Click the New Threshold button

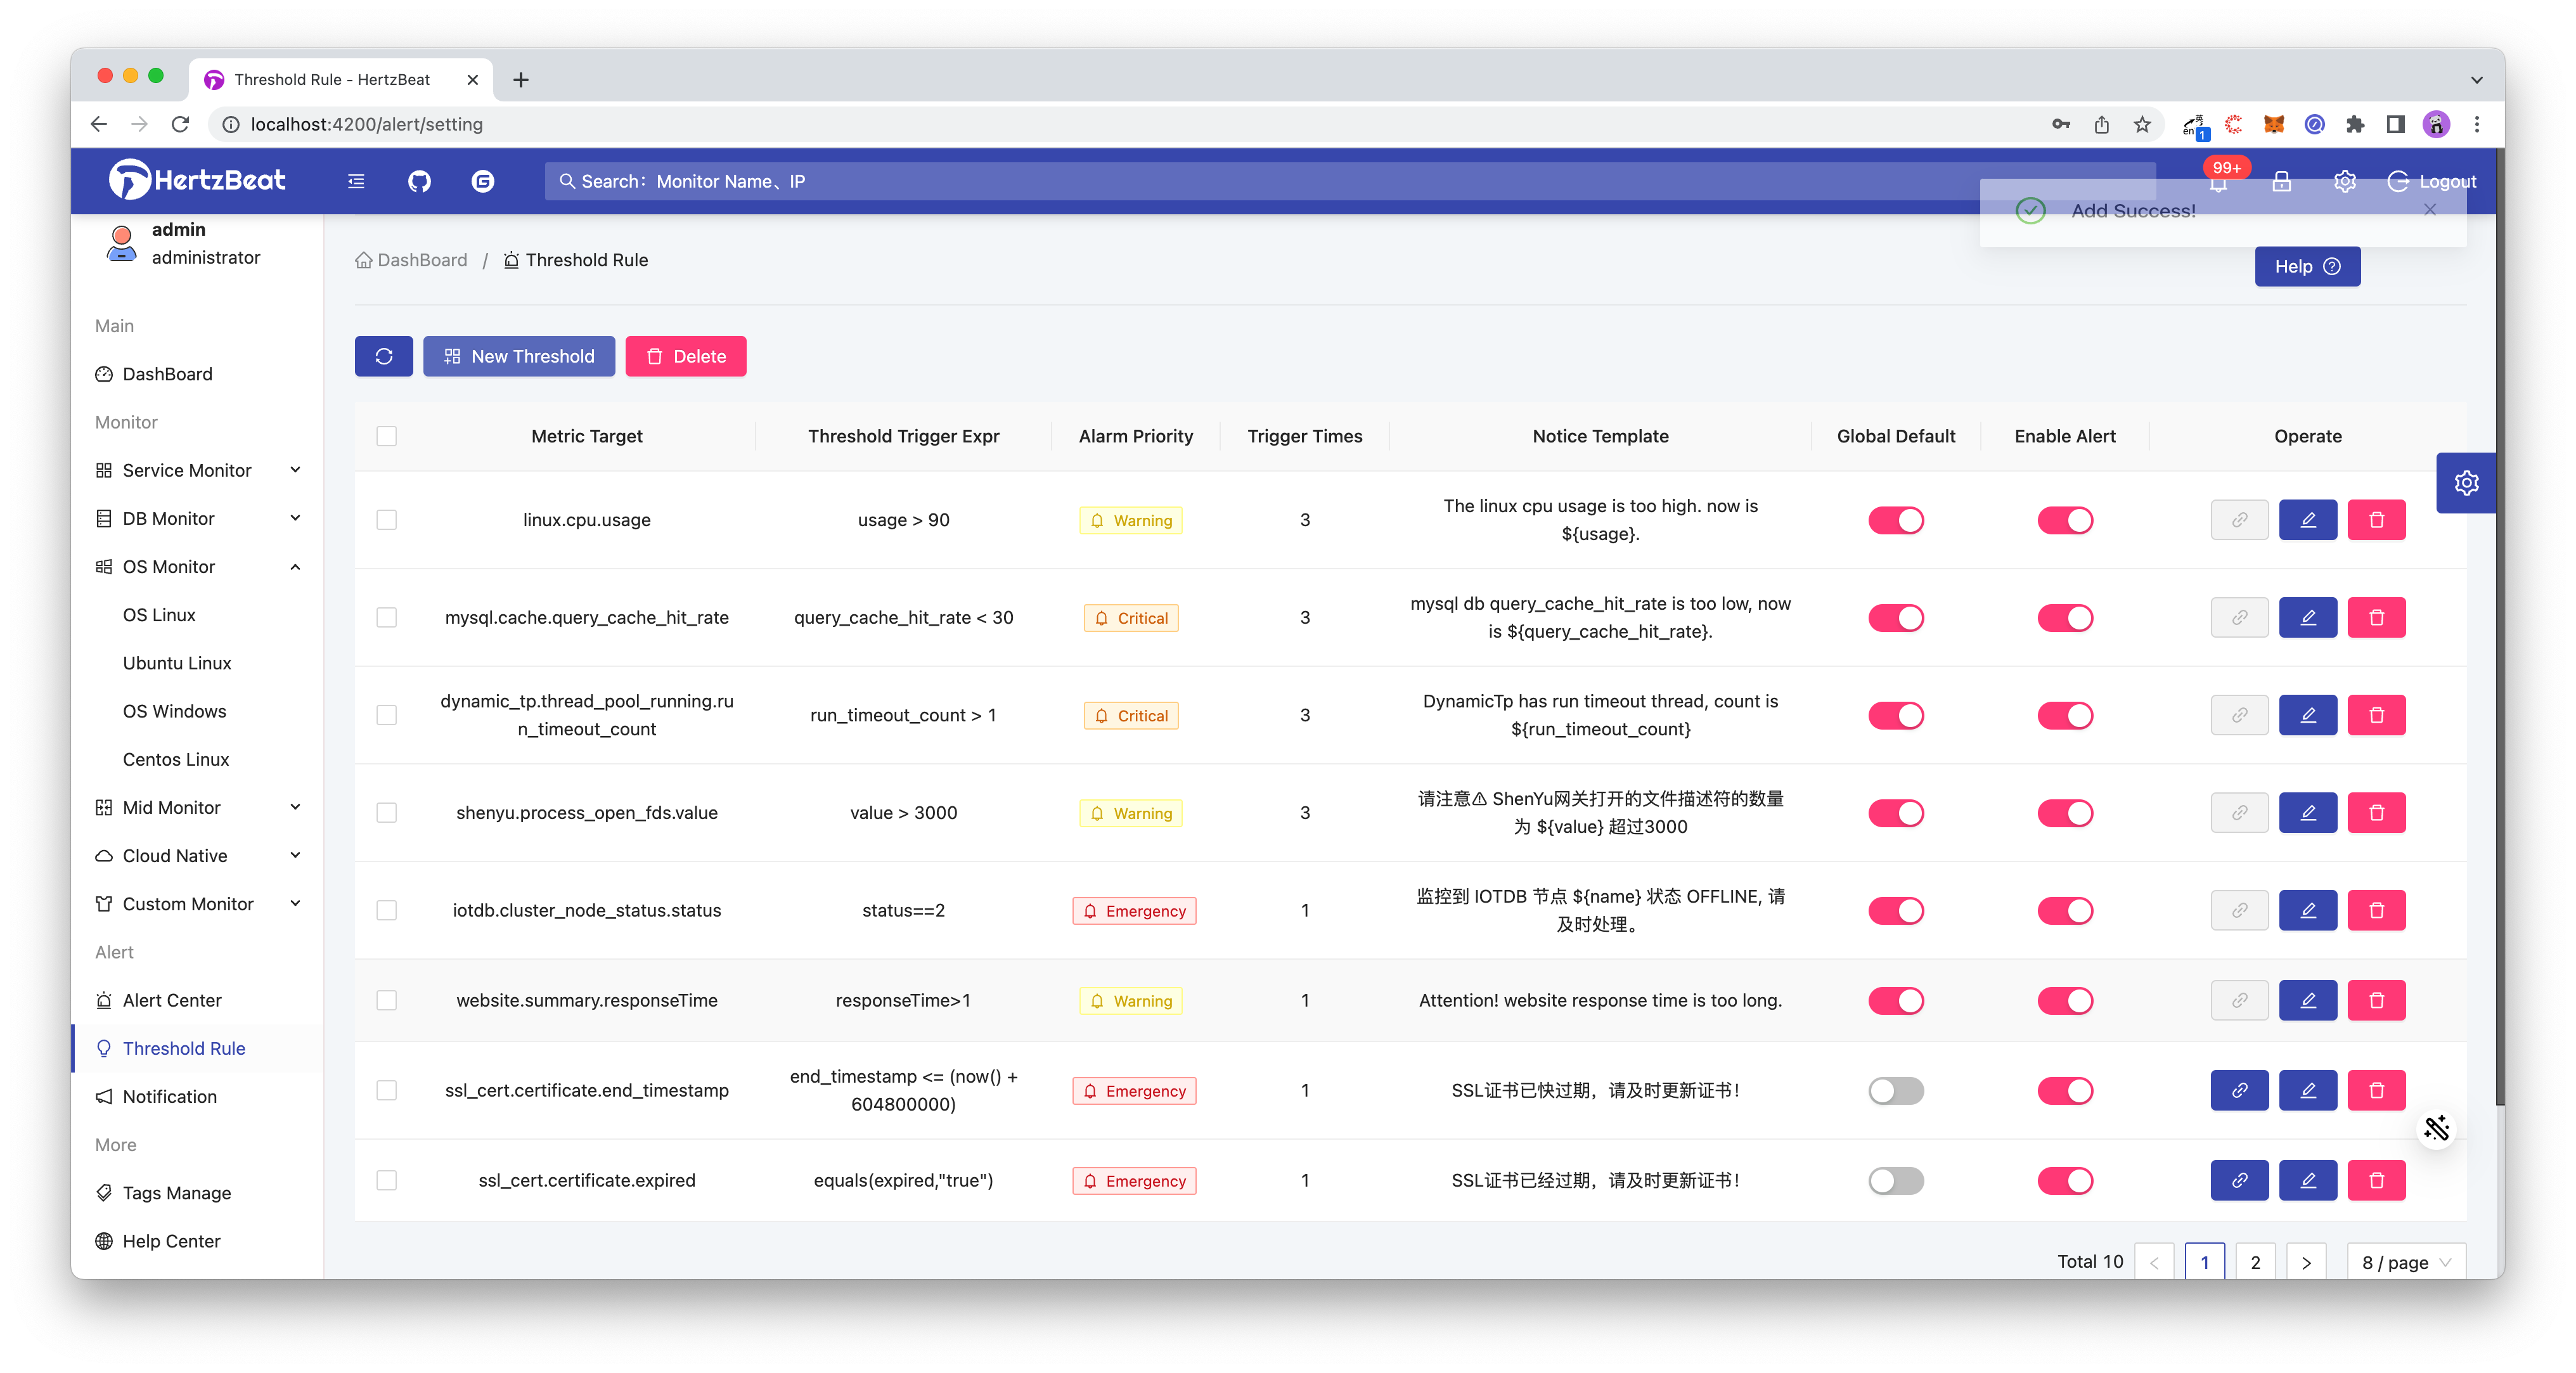(x=519, y=356)
